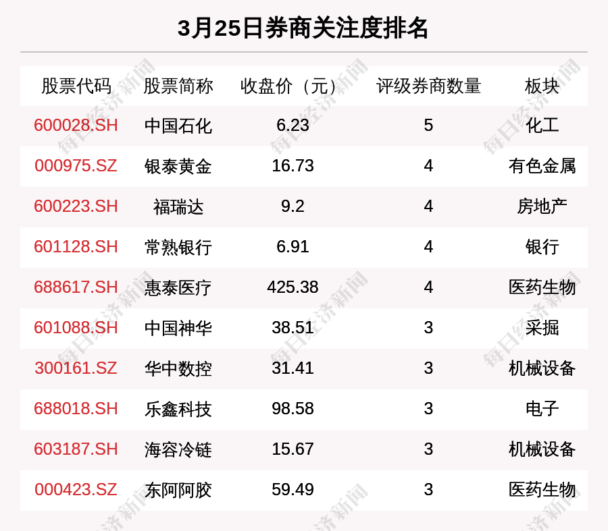Click the 板块 column header

542,86
